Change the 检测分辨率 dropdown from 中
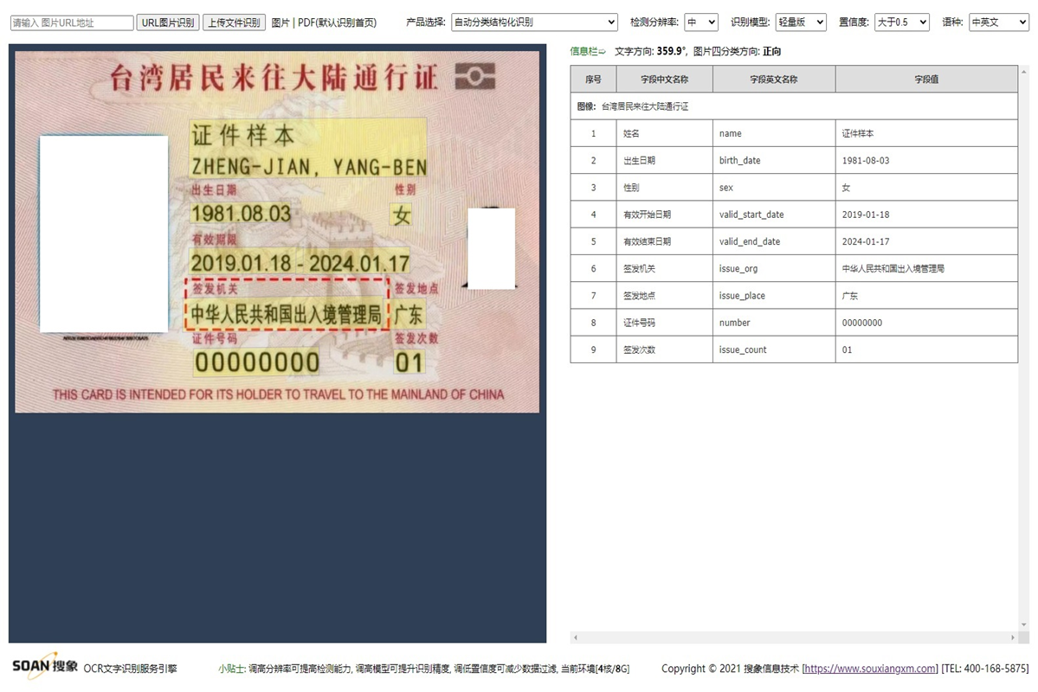Viewport: 1038px width, 692px height. pyautogui.click(x=700, y=22)
